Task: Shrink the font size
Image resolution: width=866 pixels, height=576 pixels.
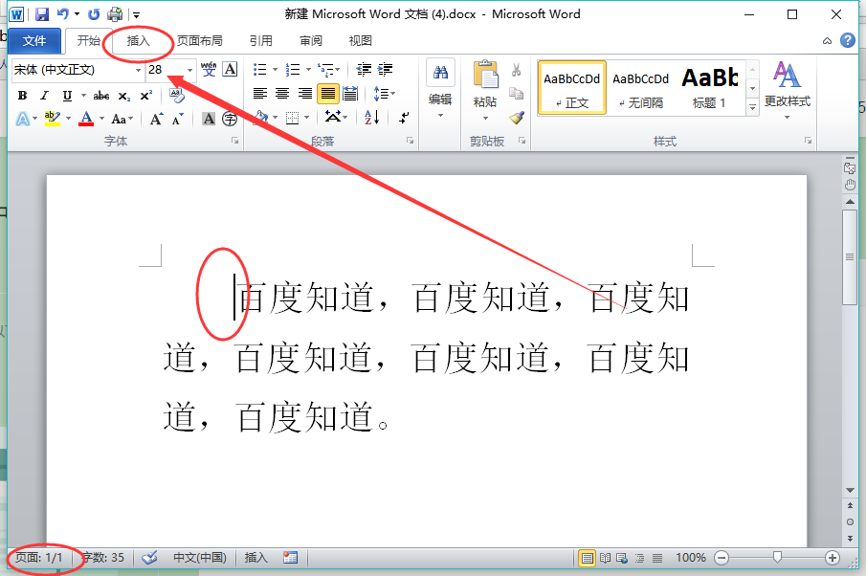Action: click(177, 119)
